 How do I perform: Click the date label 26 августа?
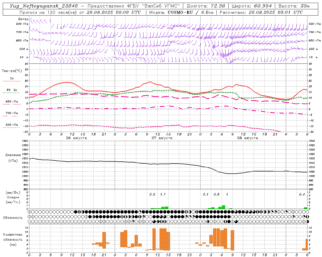(x=76, y=138)
